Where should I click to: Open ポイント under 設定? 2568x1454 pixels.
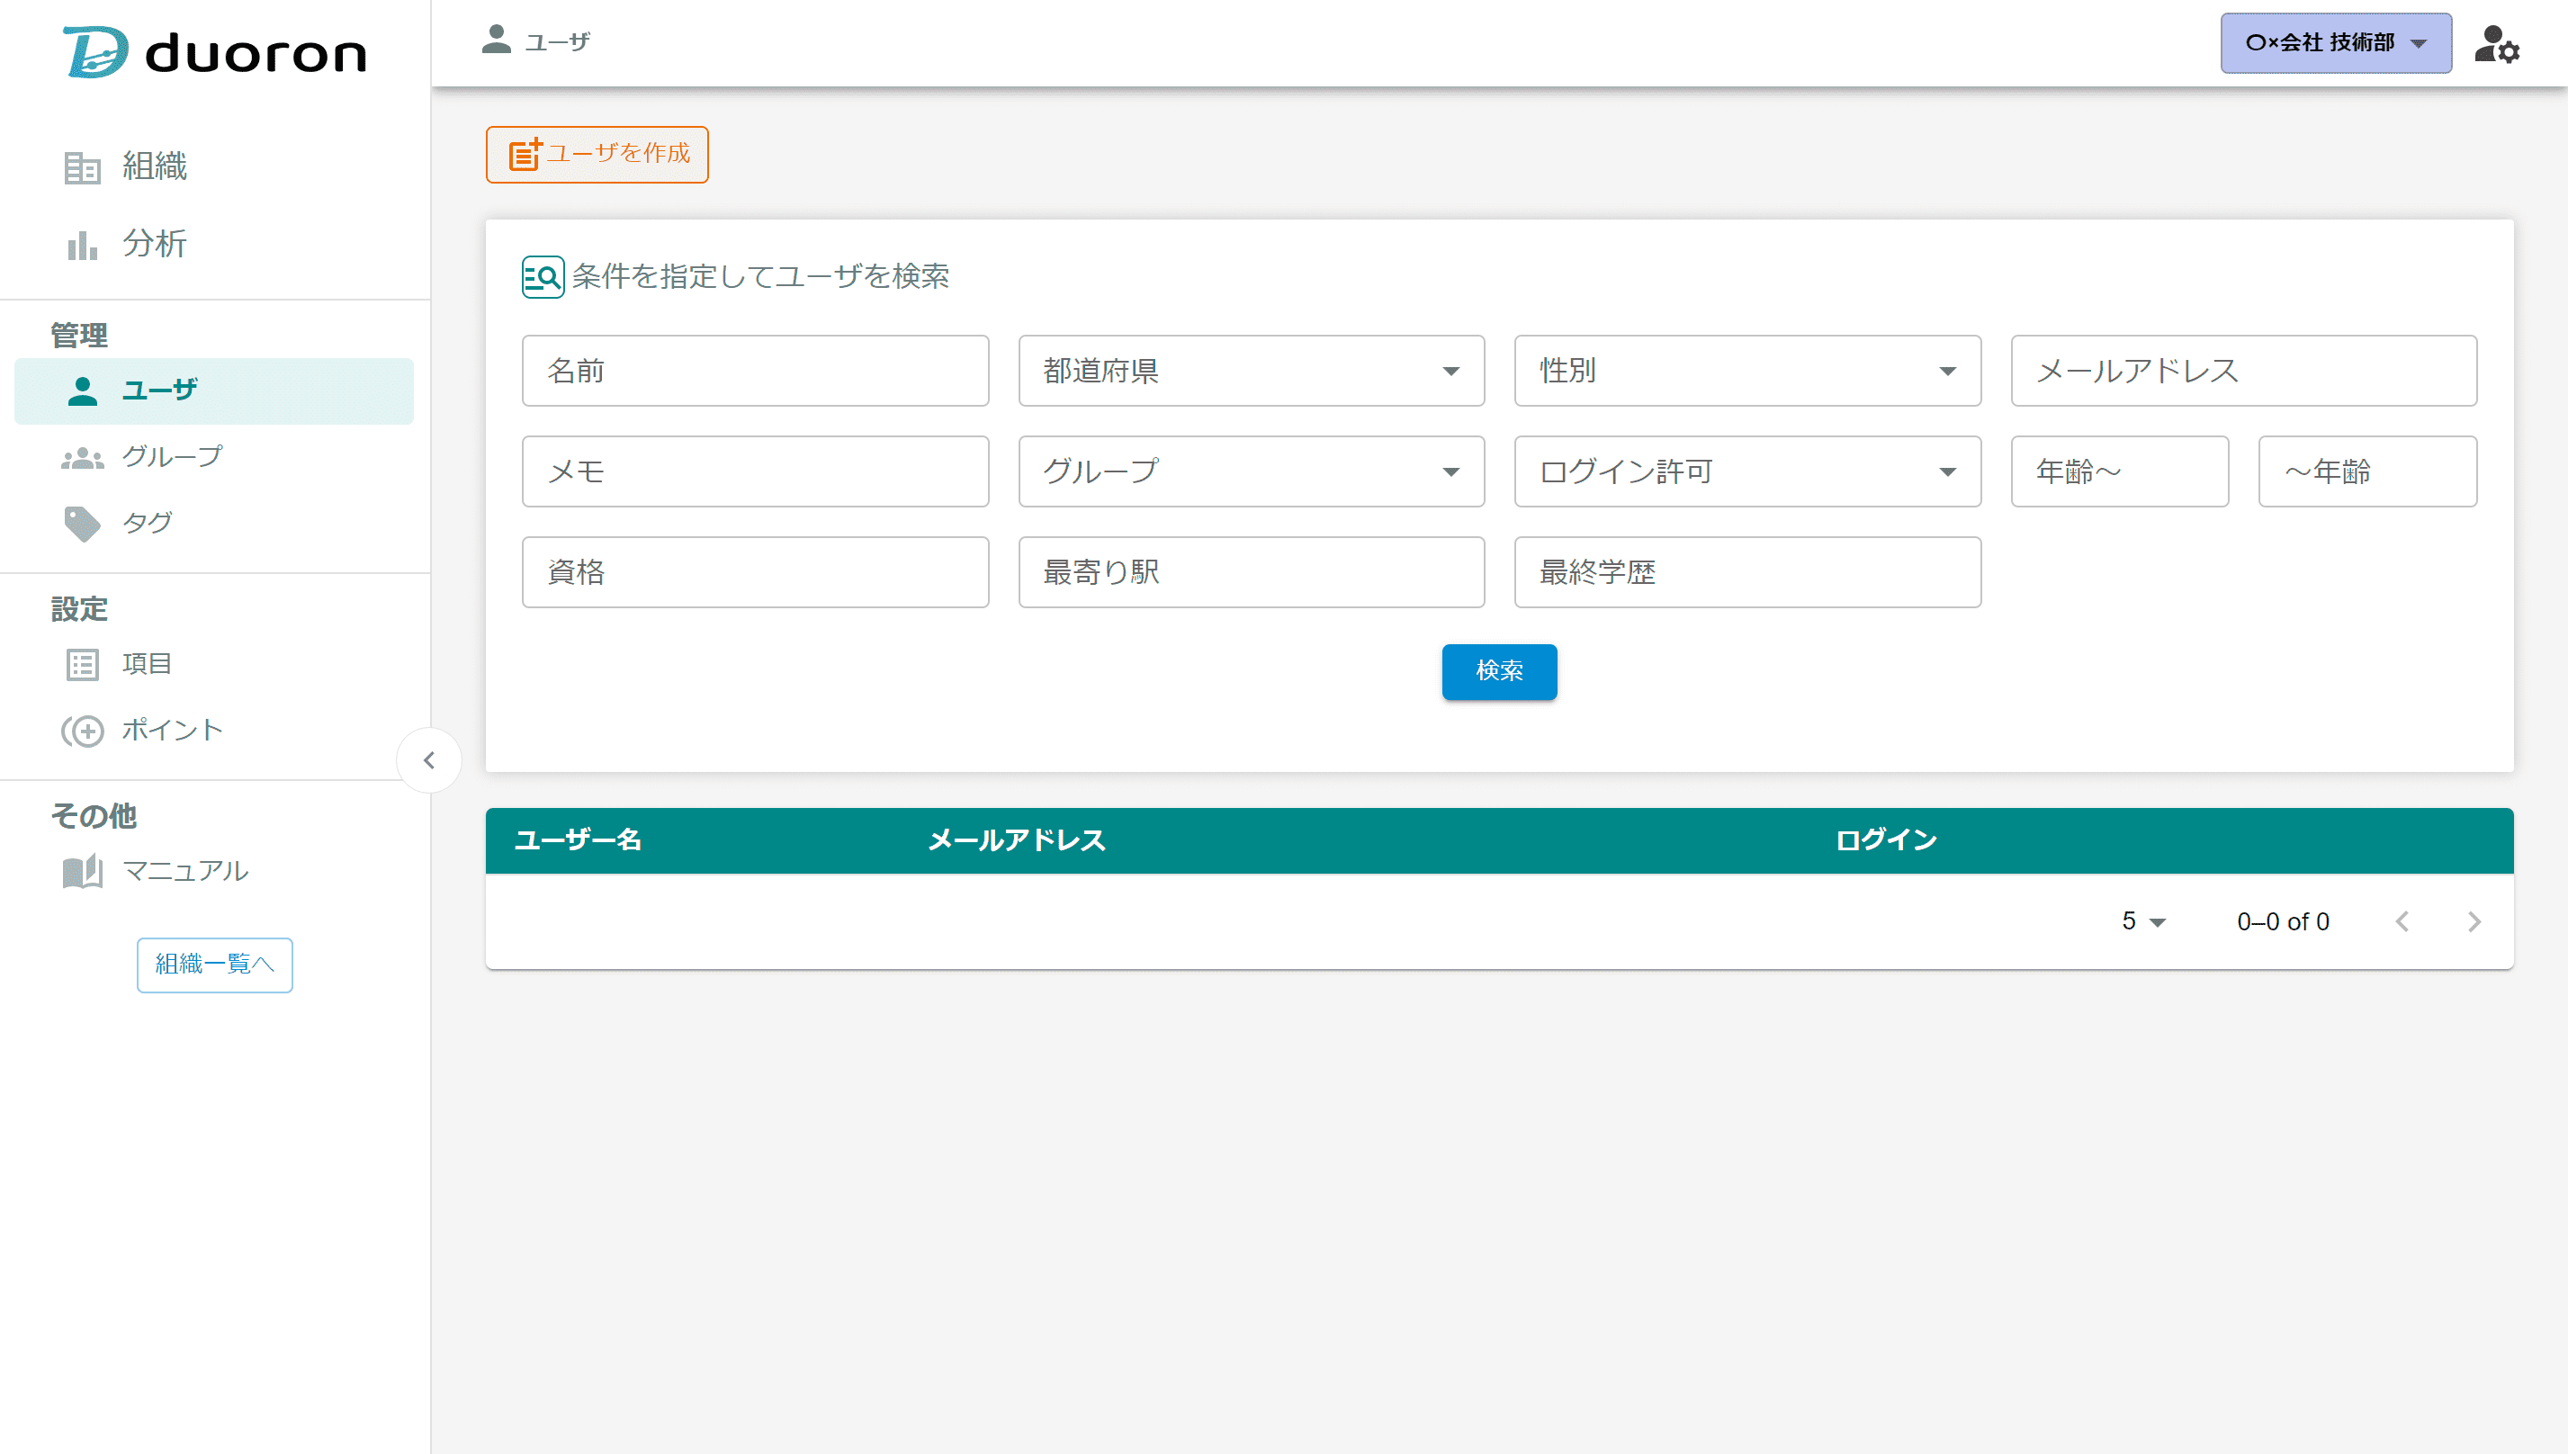pyautogui.click(x=215, y=731)
